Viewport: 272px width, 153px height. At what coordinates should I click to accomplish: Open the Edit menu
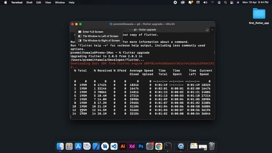click(x=39, y=3)
